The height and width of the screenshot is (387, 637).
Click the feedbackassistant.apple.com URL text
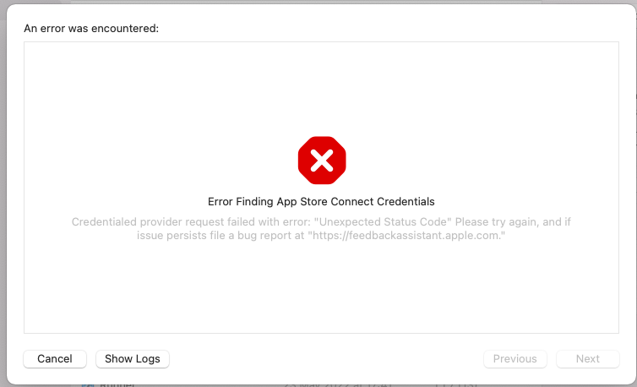[406, 236]
